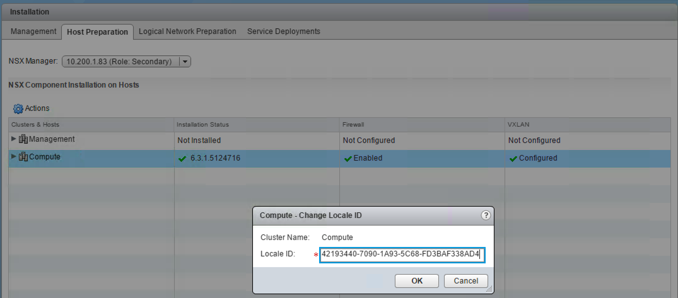Switch to the Management tab
Screen dimensions: 678x298
tap(33, 32)
